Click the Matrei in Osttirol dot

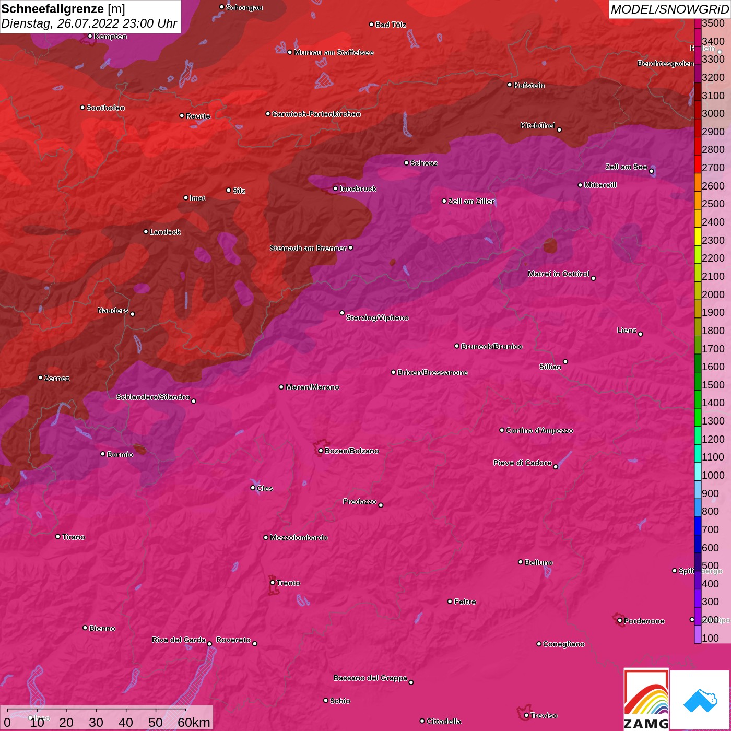pos(593,278)
